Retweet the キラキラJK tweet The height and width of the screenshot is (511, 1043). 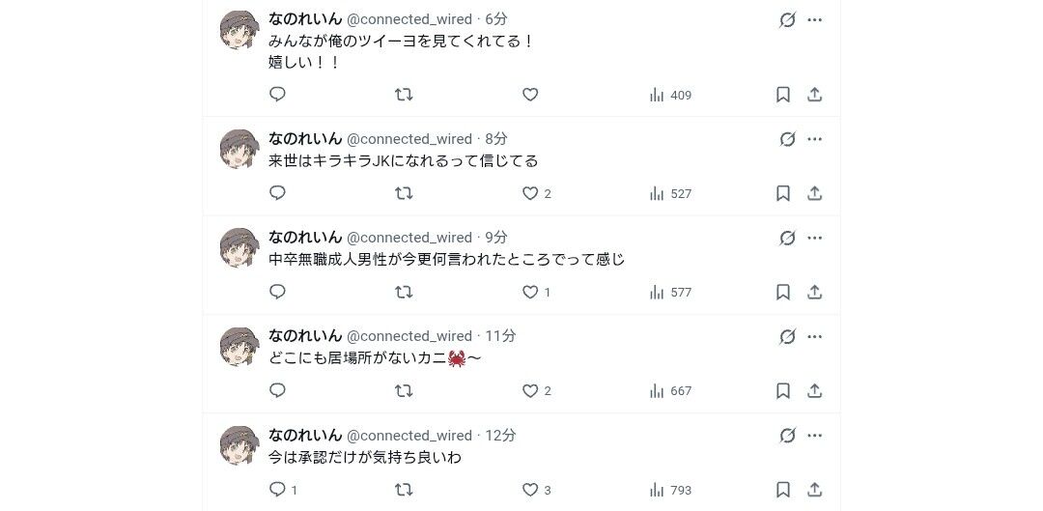pyautogui.click(x=404, y=193)
